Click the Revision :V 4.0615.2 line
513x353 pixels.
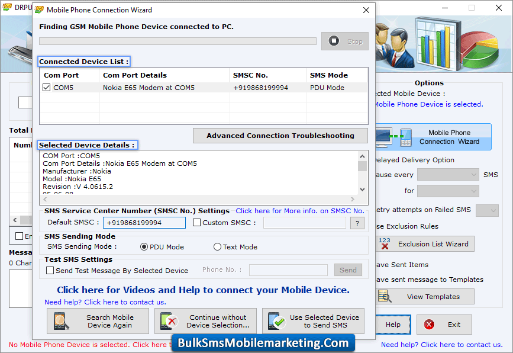(x=78, y=187)
